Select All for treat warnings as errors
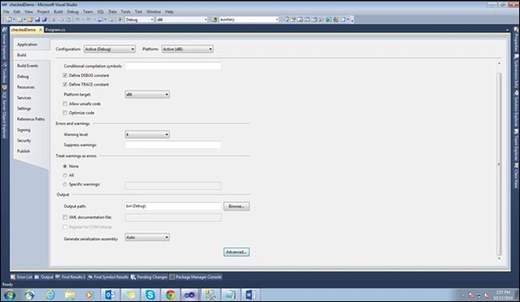The width and height of the screenshot is (520, 302). 65,175
